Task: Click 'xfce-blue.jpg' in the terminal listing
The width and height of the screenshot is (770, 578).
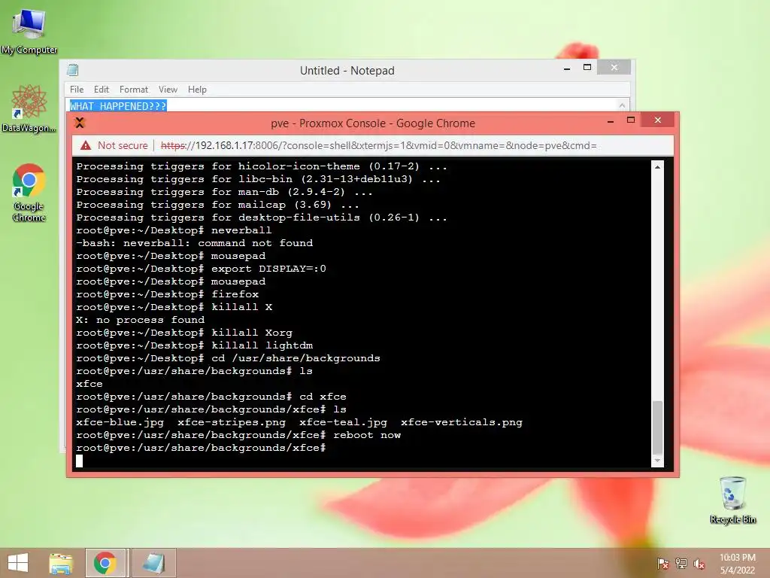Action: 120,422
